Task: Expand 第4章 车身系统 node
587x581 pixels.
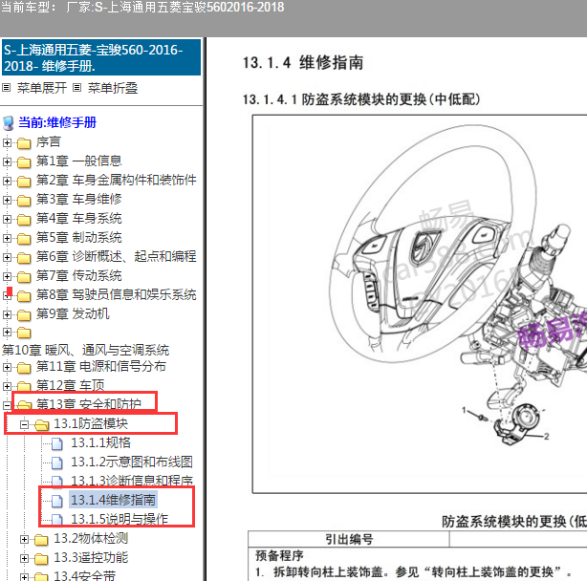Action: click(7, 219)
